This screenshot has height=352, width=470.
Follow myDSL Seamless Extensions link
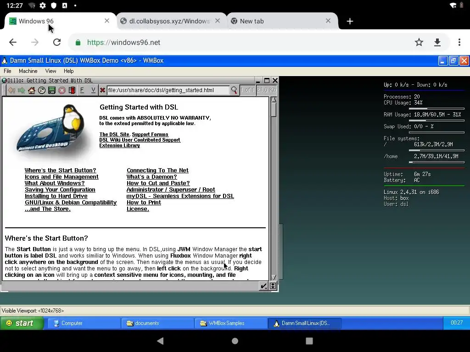(x=180, y=196)
